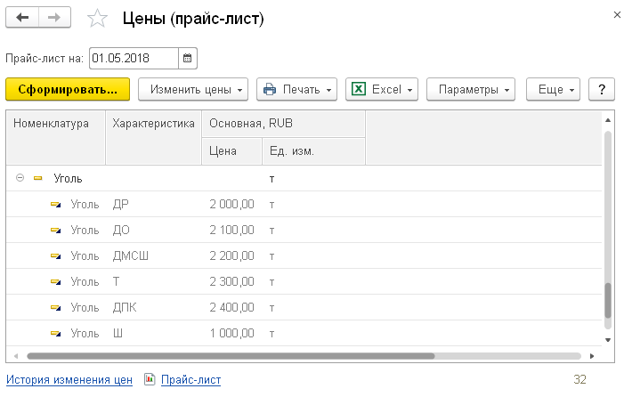Click the help question mark button
The height and width of the screenshot is (397, 624).
coord(603,90)
